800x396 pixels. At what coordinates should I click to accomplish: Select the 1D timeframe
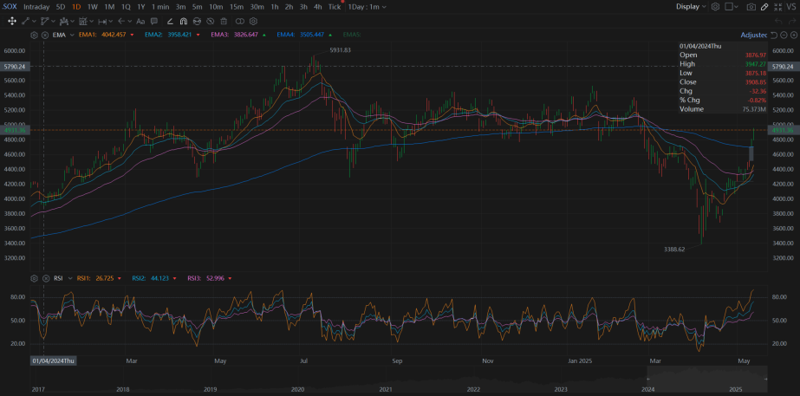click(x=76, y=7)
